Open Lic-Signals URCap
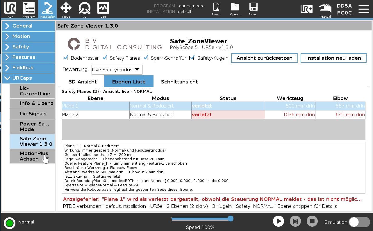 (x=32, y=114)
